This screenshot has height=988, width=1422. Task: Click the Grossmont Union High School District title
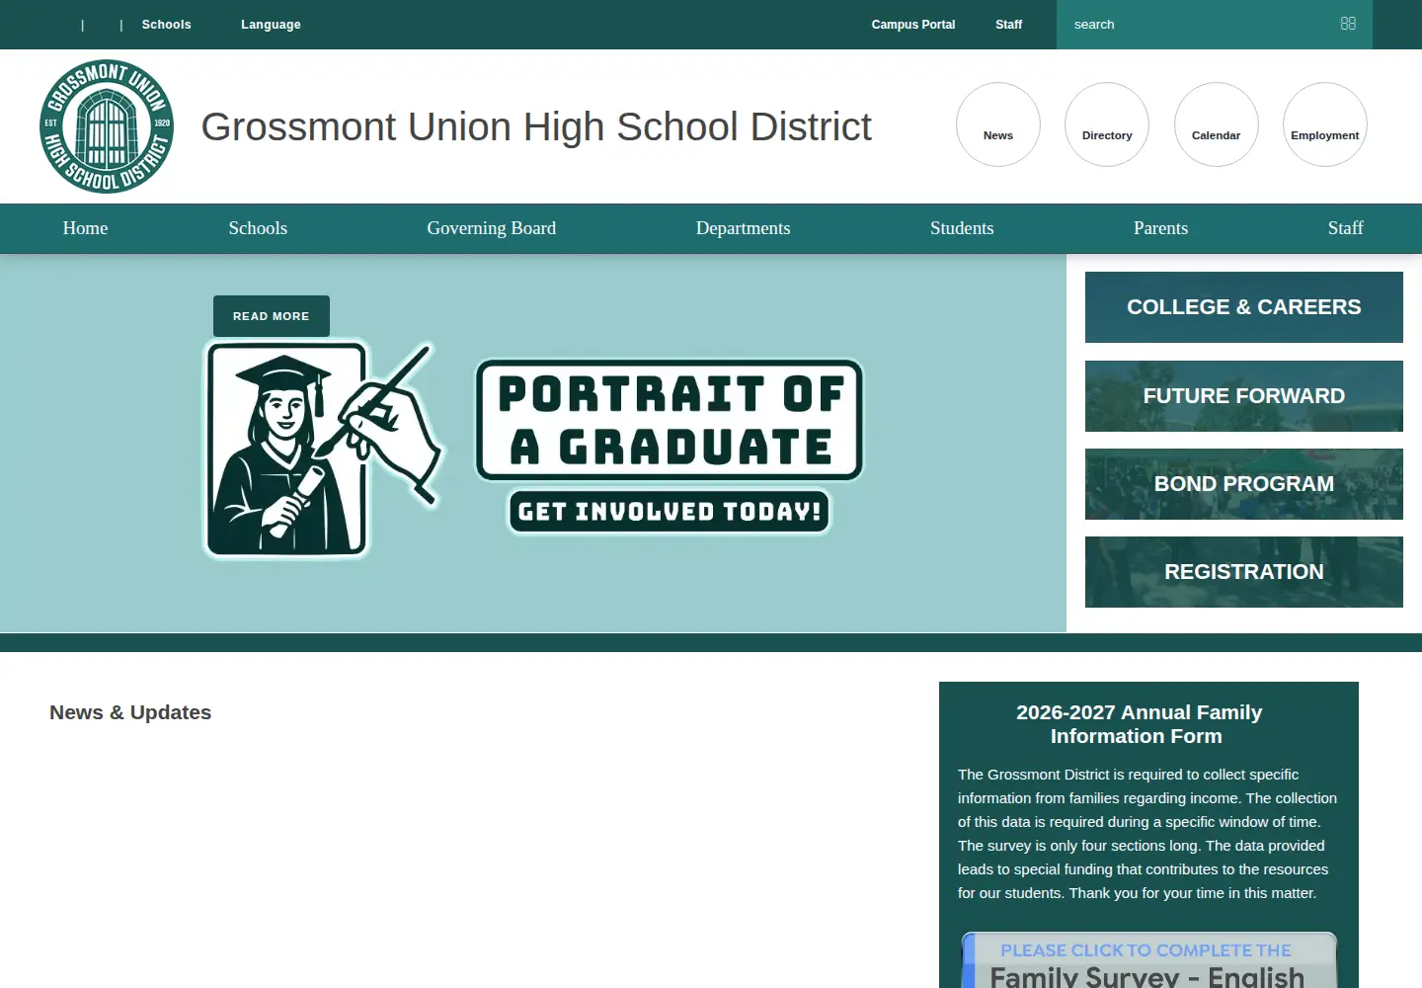(x=536, y=126)
